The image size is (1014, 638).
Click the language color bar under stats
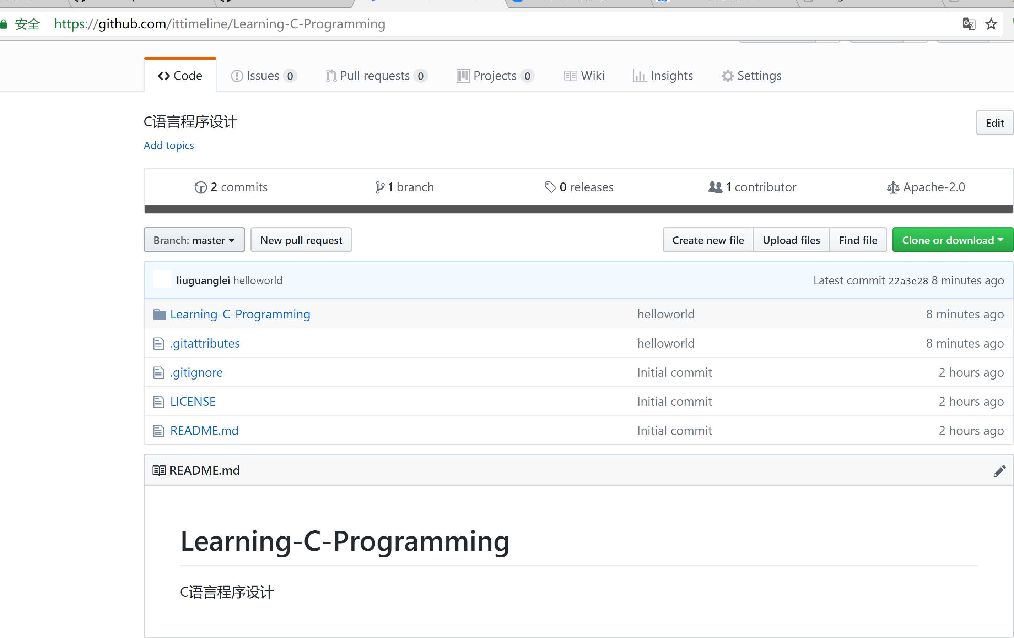tap(578, 209)
